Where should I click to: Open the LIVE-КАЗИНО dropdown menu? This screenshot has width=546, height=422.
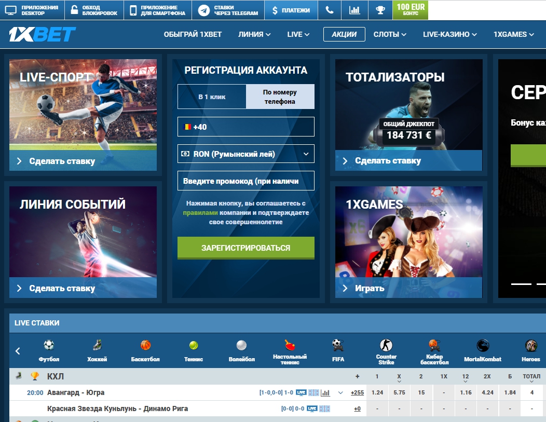449,34
